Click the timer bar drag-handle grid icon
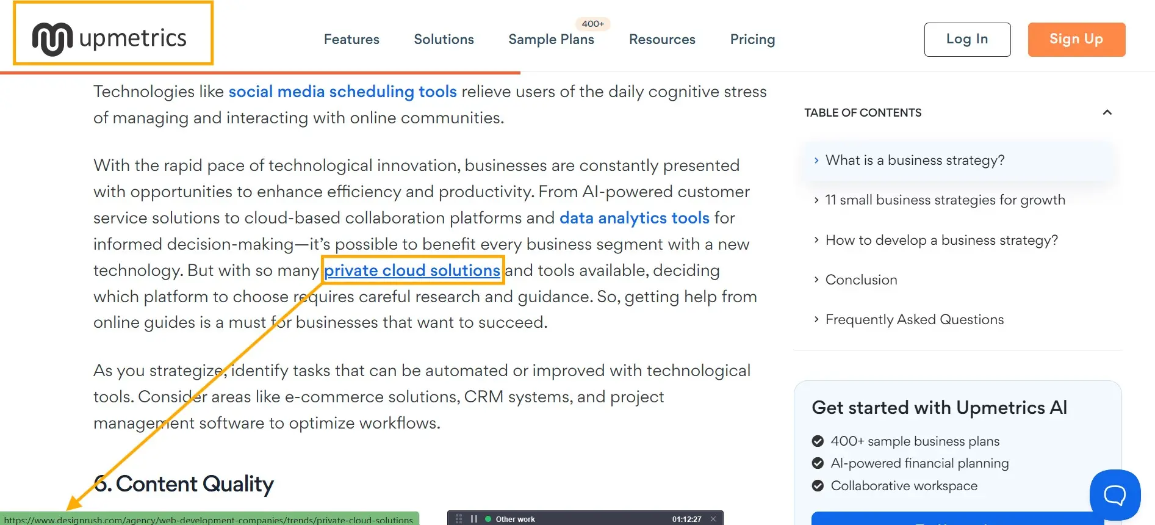 (x=459, y=519)
